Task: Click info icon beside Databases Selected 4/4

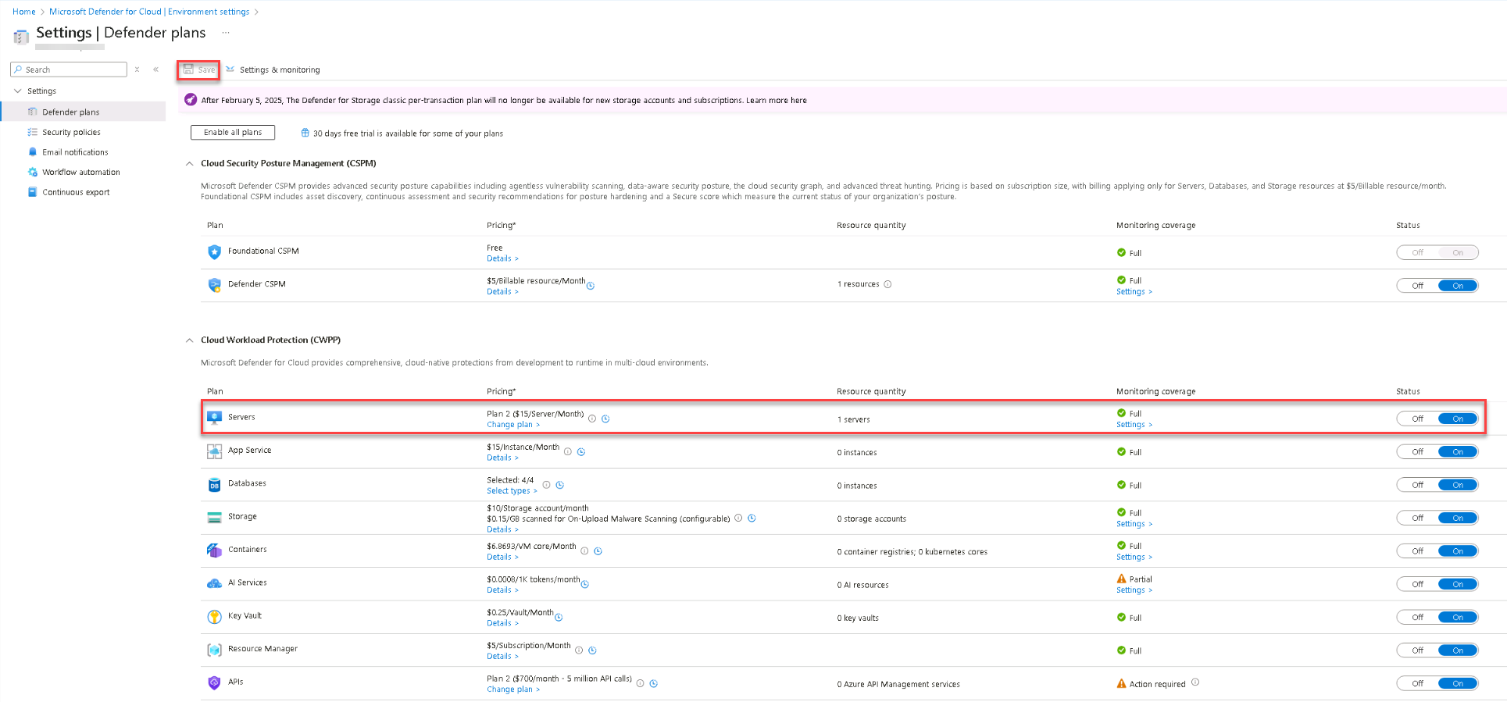Action: point(546,485)
